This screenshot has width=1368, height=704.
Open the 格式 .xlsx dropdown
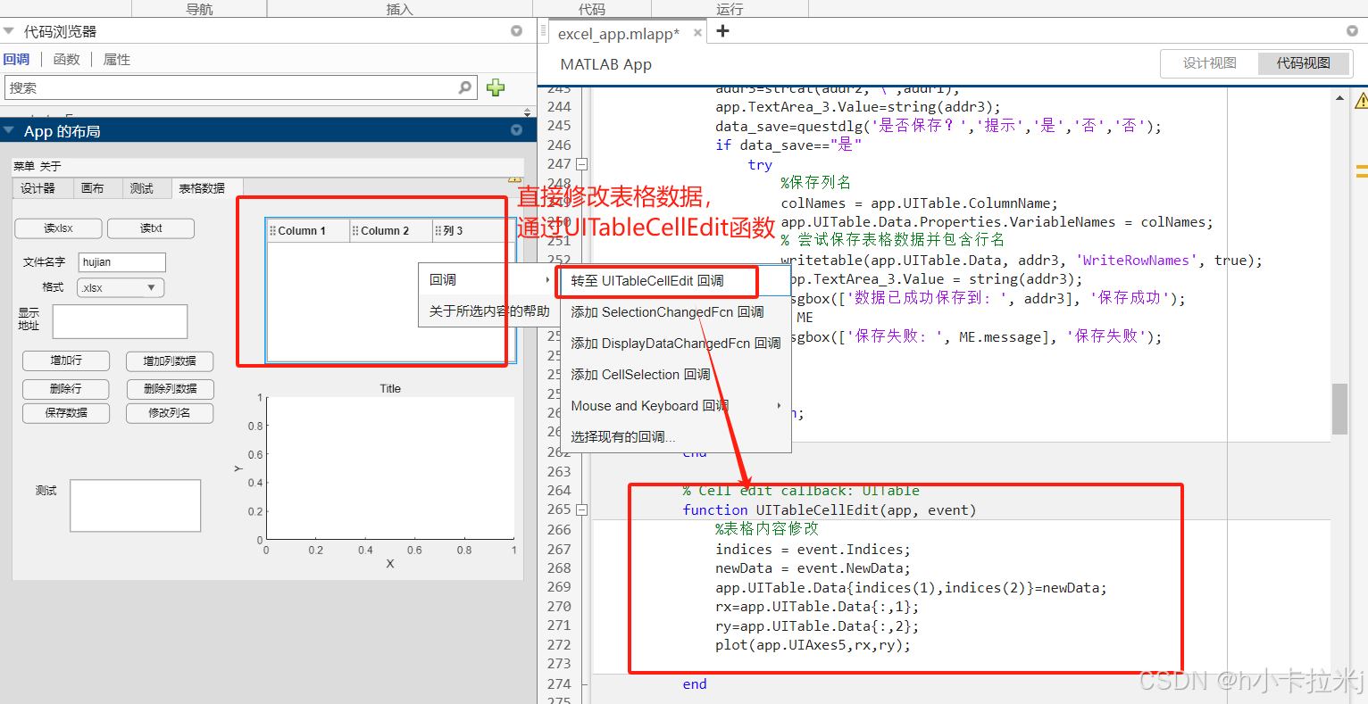121,287
